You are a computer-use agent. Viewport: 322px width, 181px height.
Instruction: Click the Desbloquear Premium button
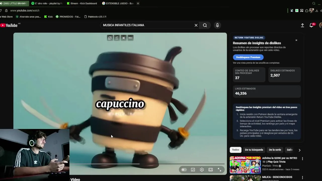pyautogui.click(x=248, y=57)
